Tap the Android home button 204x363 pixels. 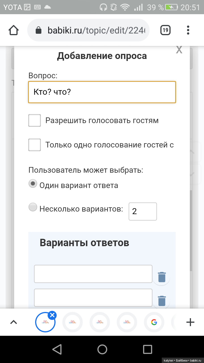click(102, 349)
